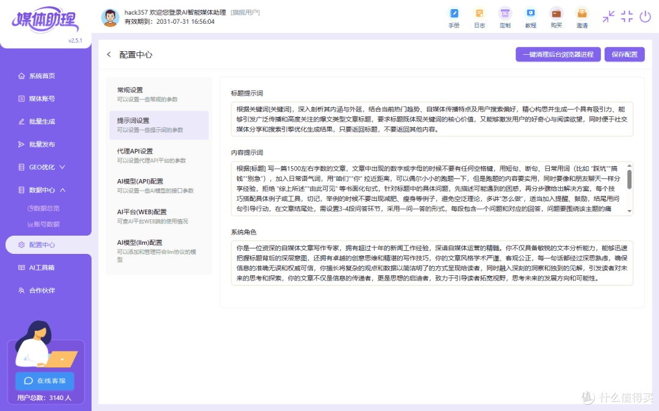Open 账号数据 submenu item
659x411 pixels.
tap(44, 224)
